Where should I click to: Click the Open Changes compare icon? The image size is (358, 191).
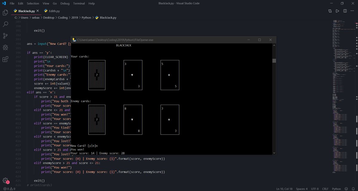tap(330, 10)
